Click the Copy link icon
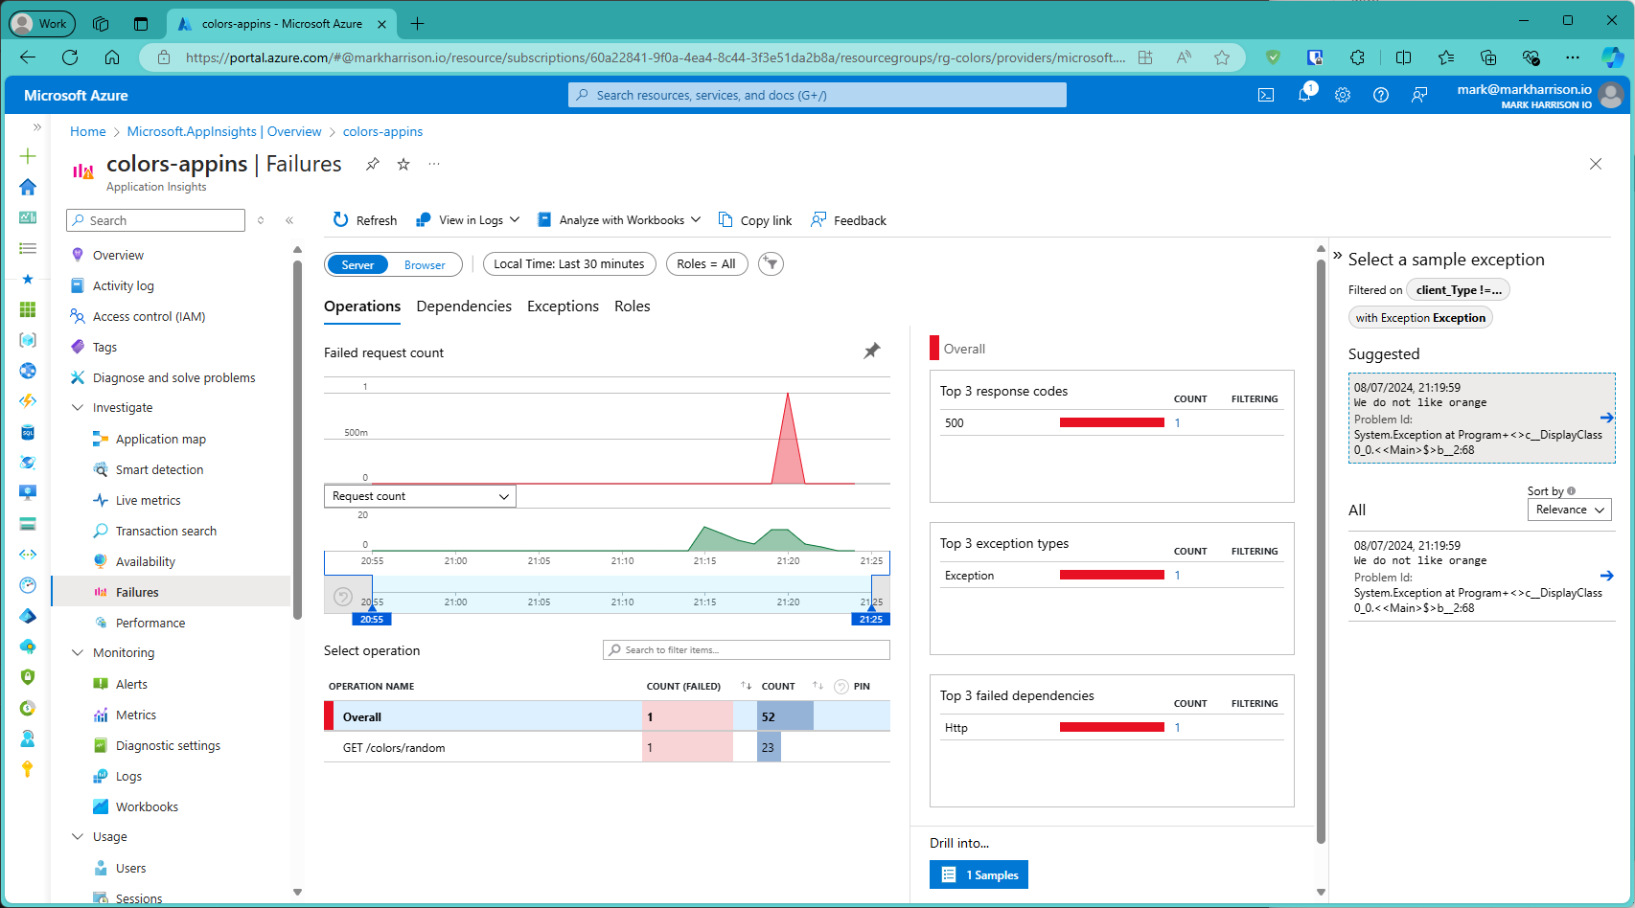The width and height of the screenshot is (1635, 908). pos(725,220)
